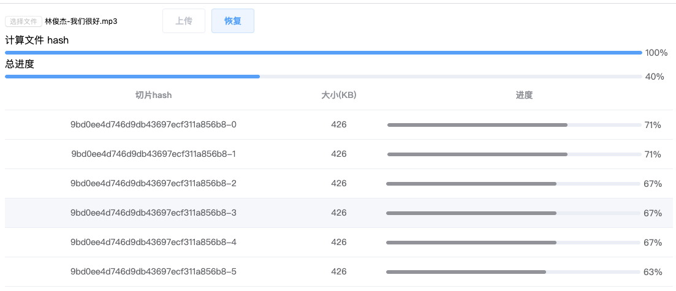Click the 进度 column header

[524, 95]
